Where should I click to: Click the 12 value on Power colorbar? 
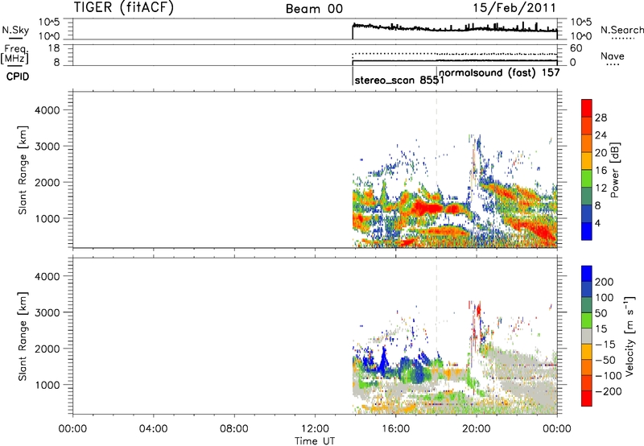point(601,188)
